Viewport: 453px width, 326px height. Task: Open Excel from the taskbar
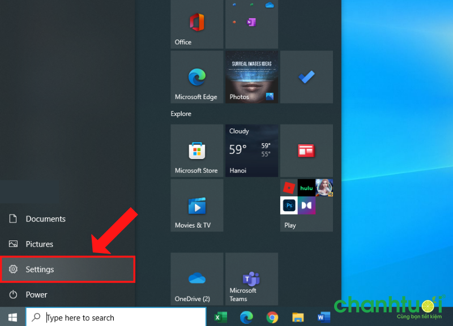click(x=220, y=318)
